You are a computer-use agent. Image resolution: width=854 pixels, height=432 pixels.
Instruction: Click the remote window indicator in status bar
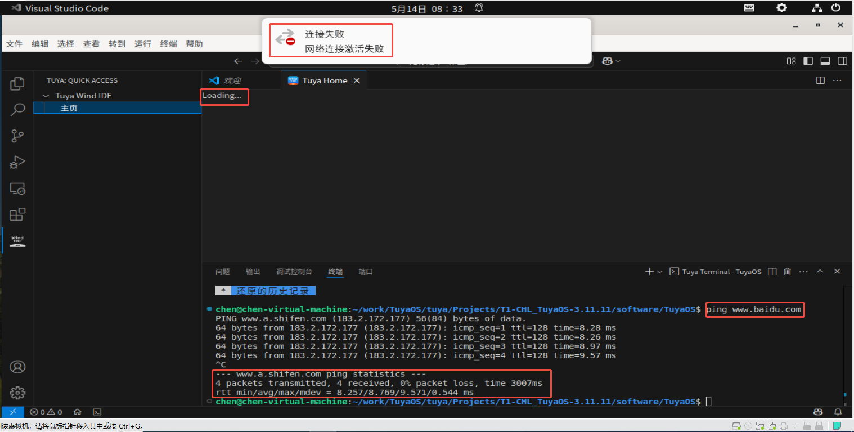coord(13,412)
